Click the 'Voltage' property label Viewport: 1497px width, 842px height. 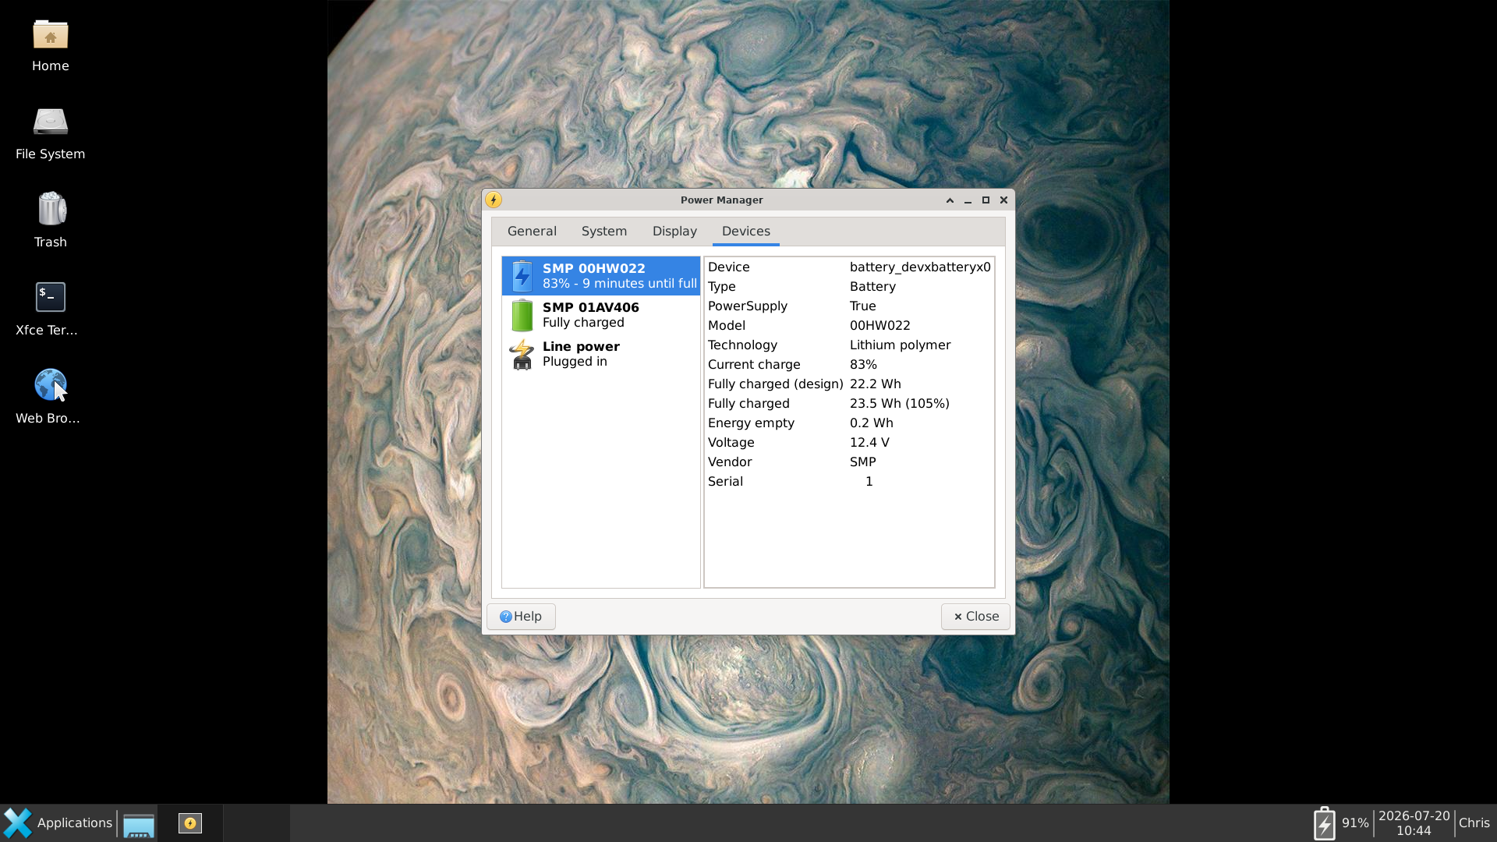[731, 443]
